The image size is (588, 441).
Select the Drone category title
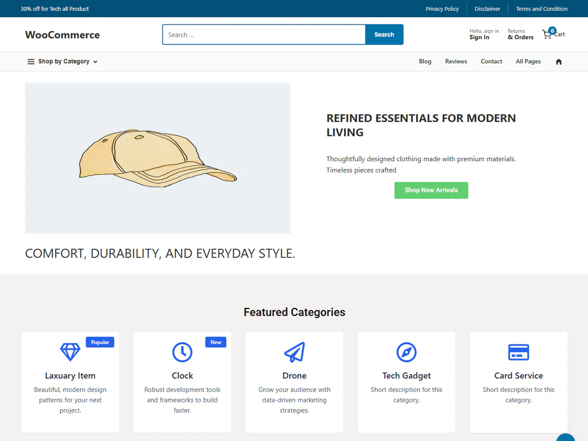(294, 376)
